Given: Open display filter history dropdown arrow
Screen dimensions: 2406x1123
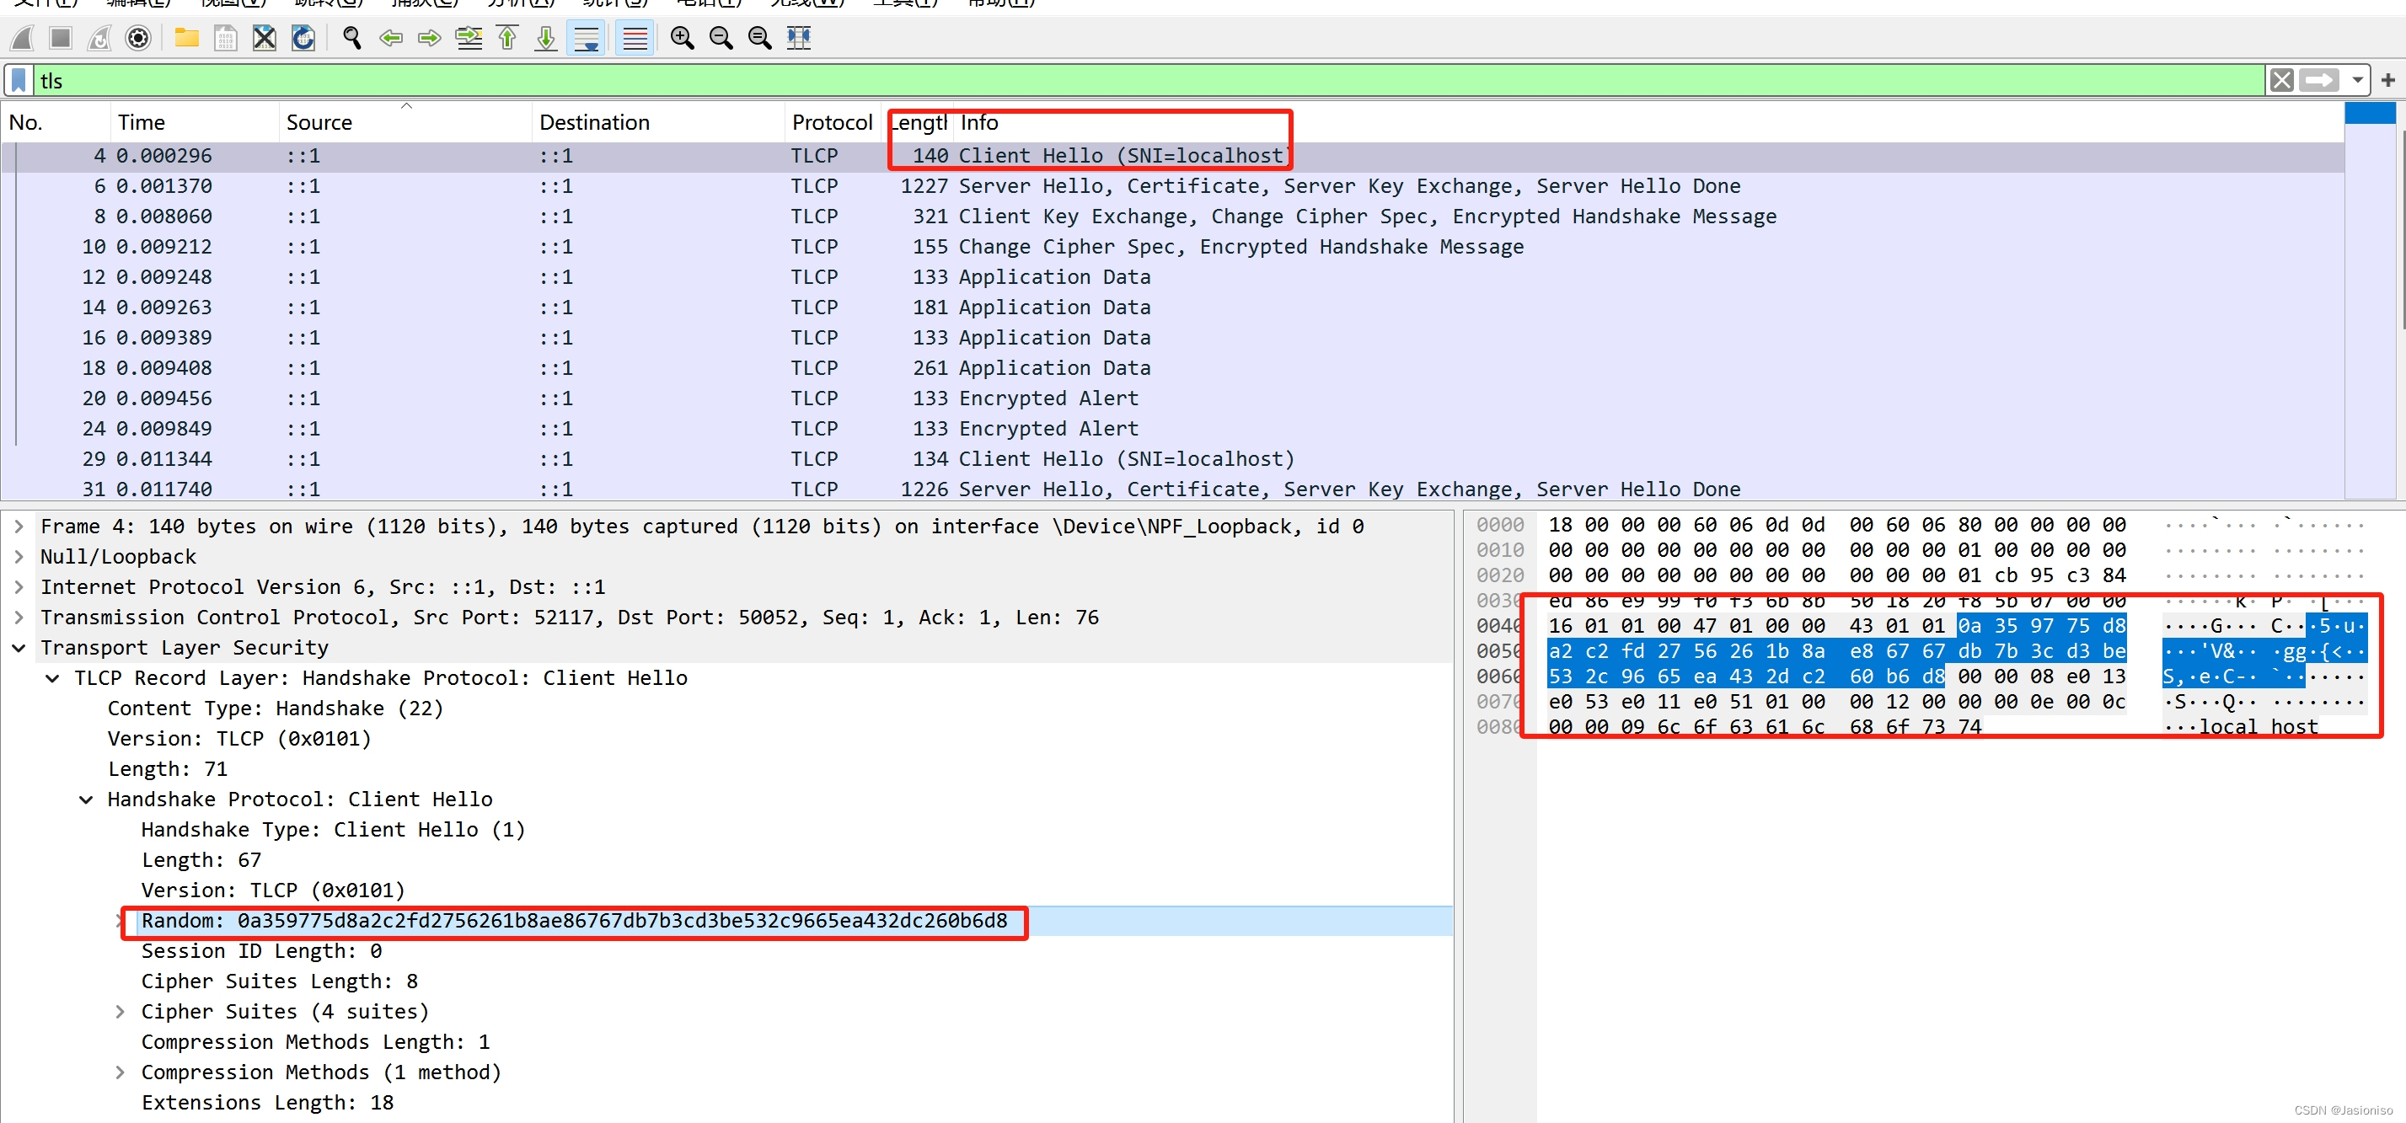Looking at the screenshot, I should tap(2356, 81).
